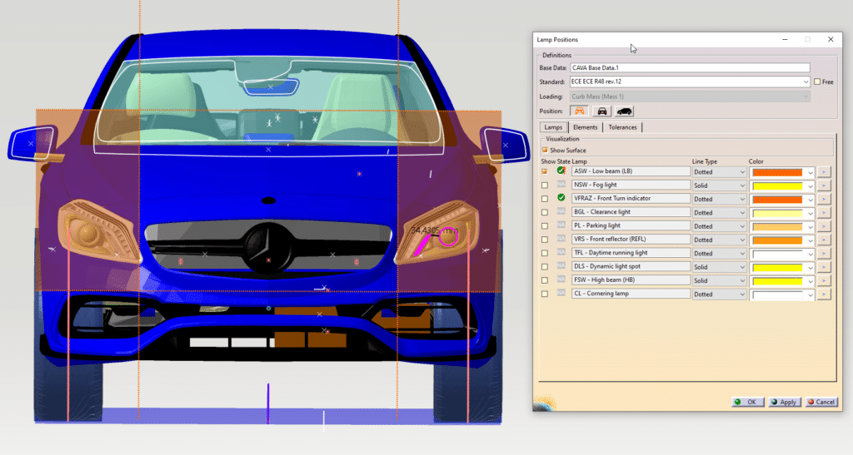Viewport: 853px width, 455px height.
Task: Check Show for VFRAZ Front Turn indicator
Action: tap(545, 199)
